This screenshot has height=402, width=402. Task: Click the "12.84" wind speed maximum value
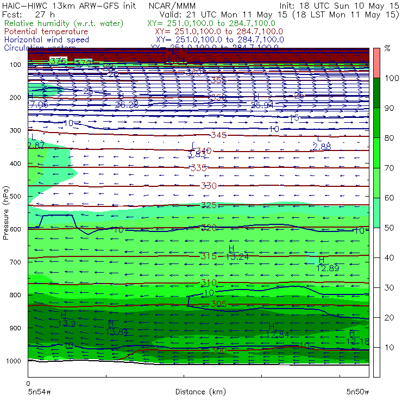click(x=278, y=335)
